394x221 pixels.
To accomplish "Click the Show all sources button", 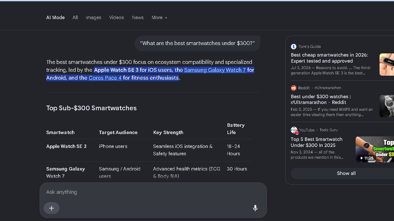I will click(x=346, y=173).
